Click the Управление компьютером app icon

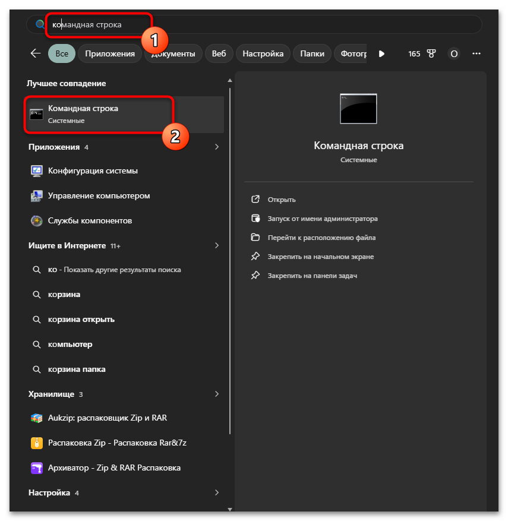pyautogui.click(x=37, y=195)
